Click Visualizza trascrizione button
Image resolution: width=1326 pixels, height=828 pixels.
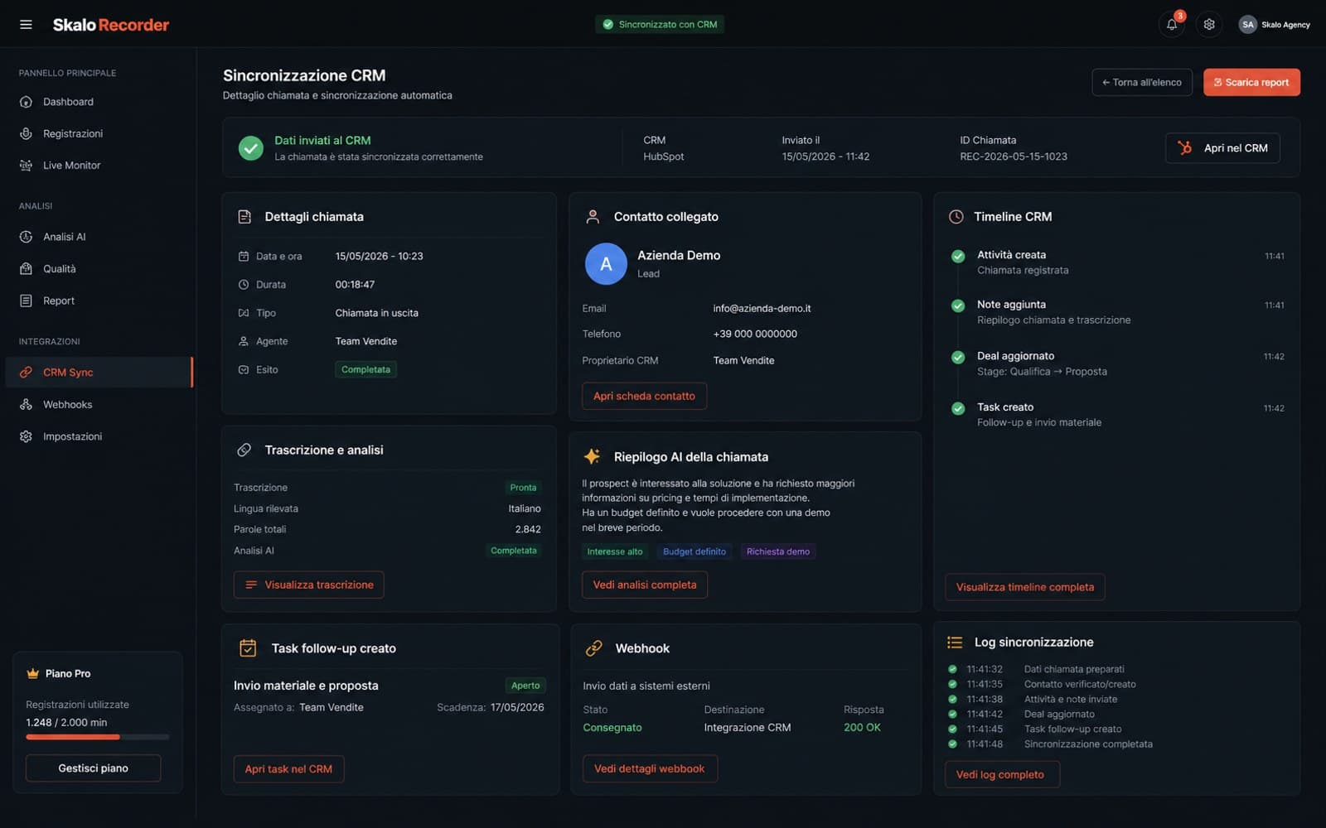point(308,585)
